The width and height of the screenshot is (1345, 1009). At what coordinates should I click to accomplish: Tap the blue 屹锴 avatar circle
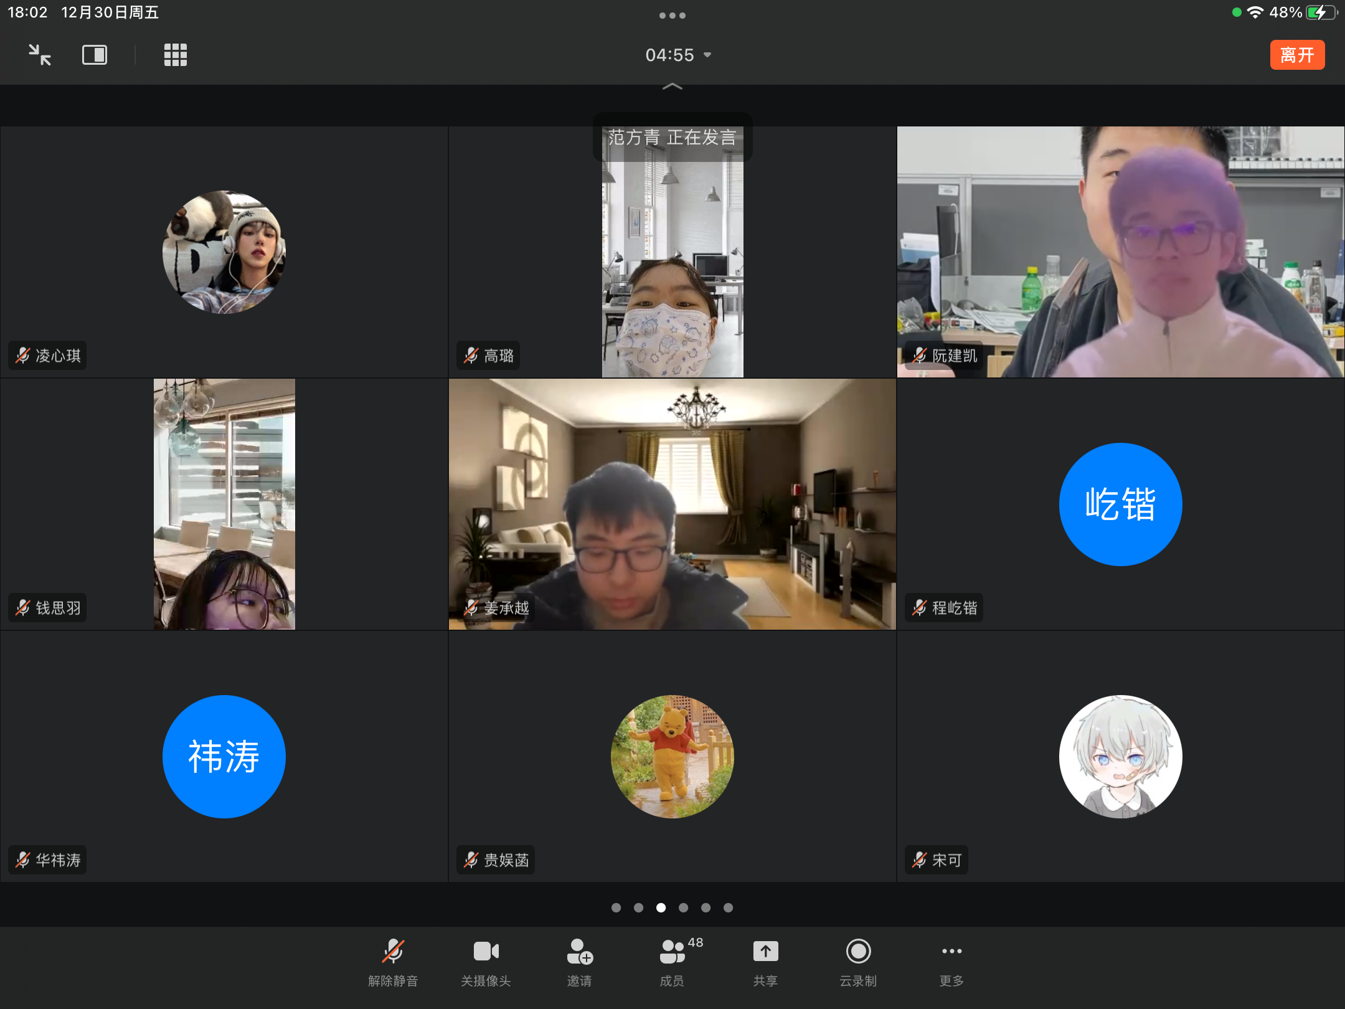pyautogui.click(x=1121, y=504)
